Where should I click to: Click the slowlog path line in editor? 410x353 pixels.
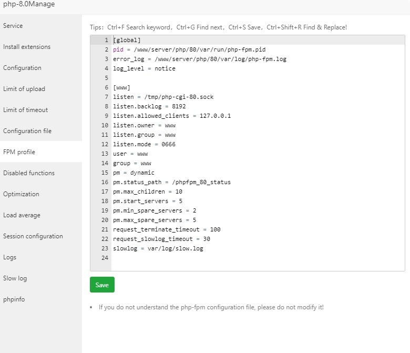158,248
